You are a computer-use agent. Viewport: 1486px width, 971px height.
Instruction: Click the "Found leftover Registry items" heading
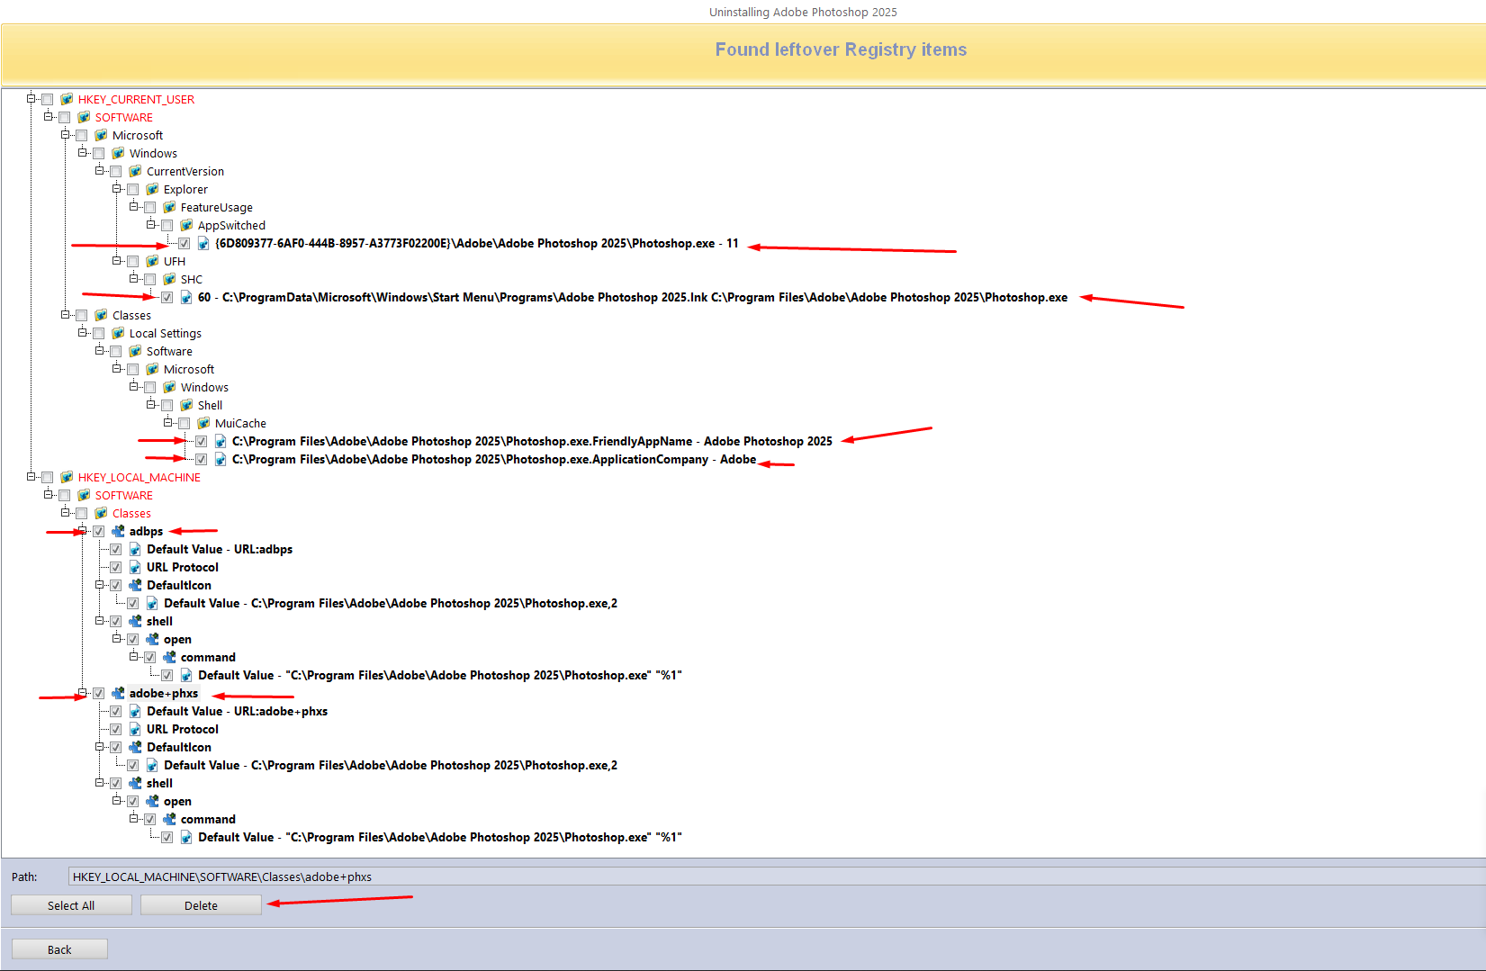(841, 49)
